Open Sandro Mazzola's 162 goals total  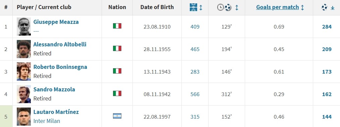[327, 94]
